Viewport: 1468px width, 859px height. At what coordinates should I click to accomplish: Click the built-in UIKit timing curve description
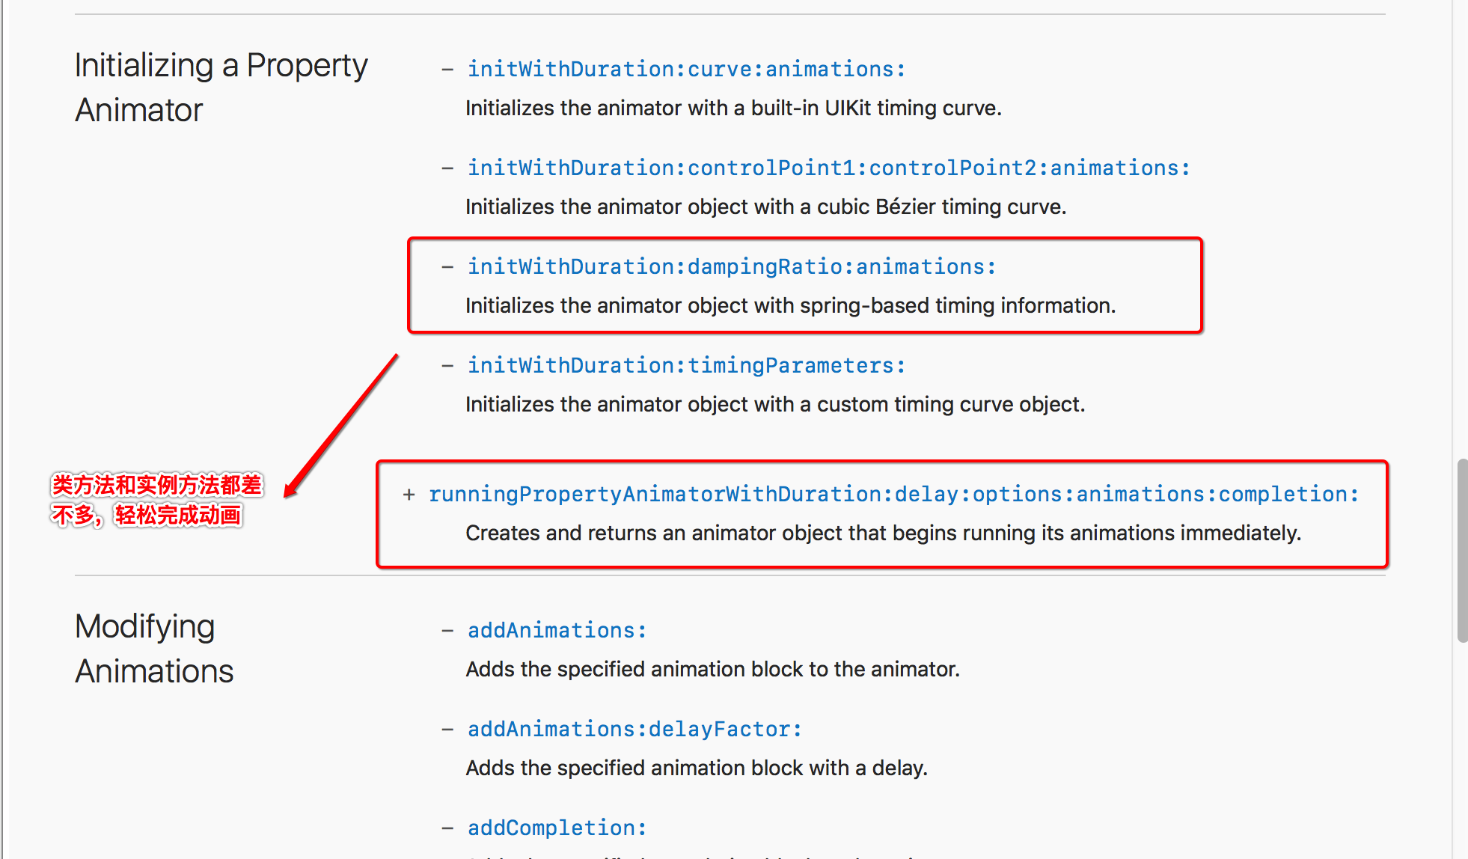pyautogui.click(x=733, y=108)
